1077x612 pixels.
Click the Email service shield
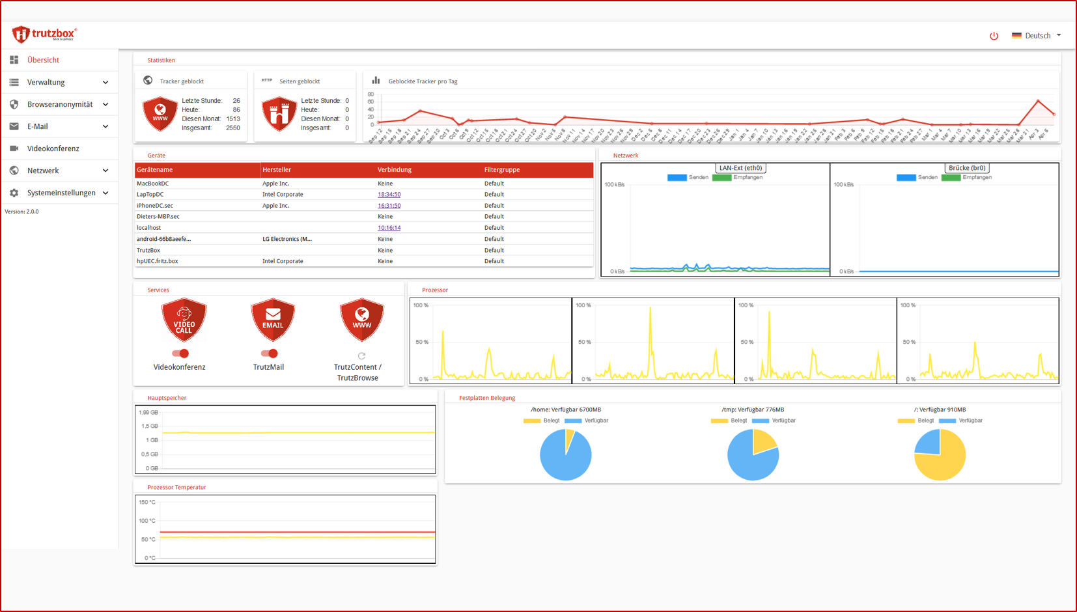(x=273, y=320)
